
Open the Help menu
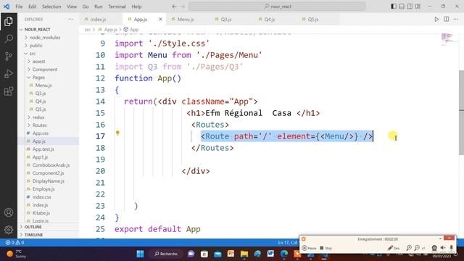click(136, 7)
